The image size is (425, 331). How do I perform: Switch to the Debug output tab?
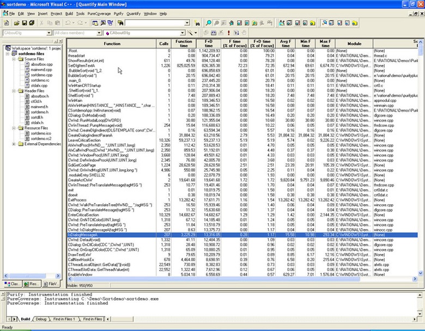click(x=41, y=319)
